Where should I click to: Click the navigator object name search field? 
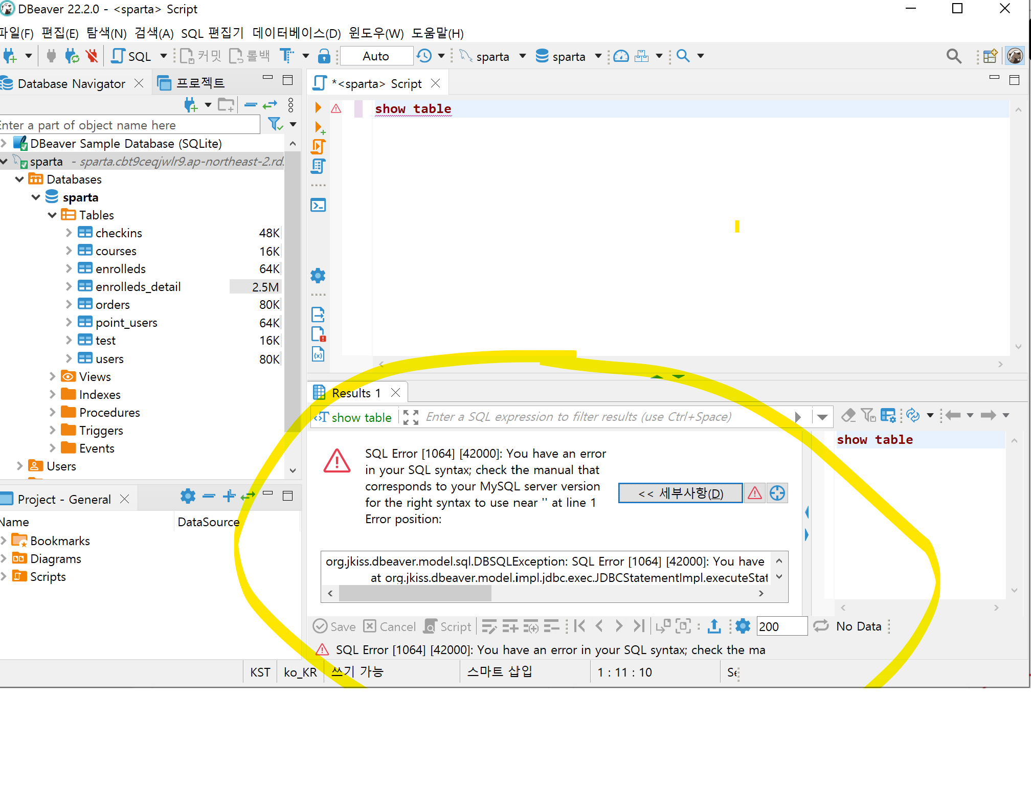pos(129,125)
